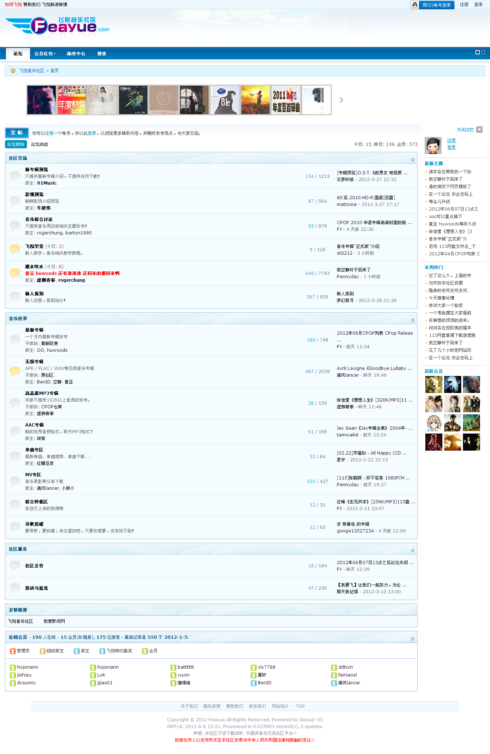
Task: Open footer 网站统计 link
Action: (x=280, y=706)
